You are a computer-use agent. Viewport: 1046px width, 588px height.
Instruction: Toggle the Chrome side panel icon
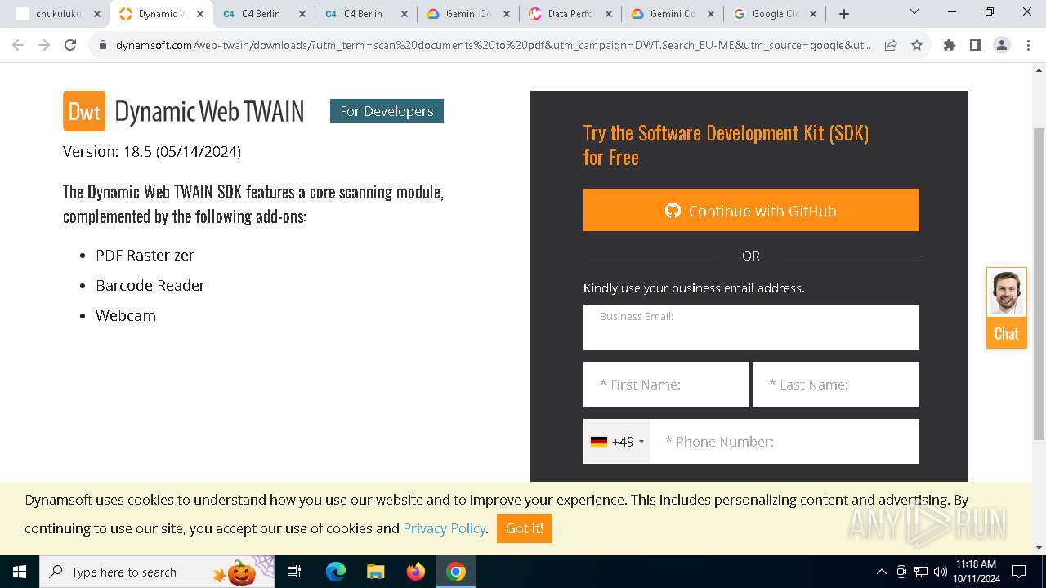[x=976, y=45]
